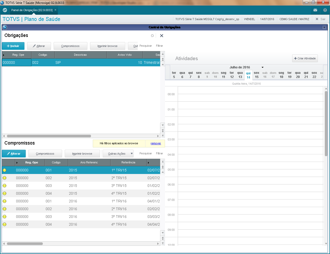Click the Compromissos button in the lower toolbar

point(45,154)
